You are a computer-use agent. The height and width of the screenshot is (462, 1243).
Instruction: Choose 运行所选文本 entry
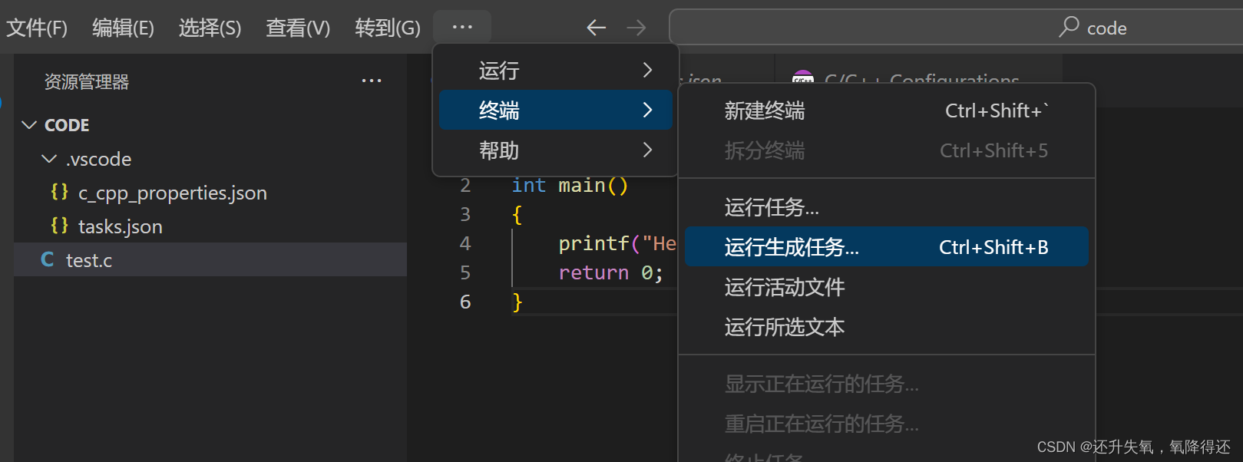886,327
